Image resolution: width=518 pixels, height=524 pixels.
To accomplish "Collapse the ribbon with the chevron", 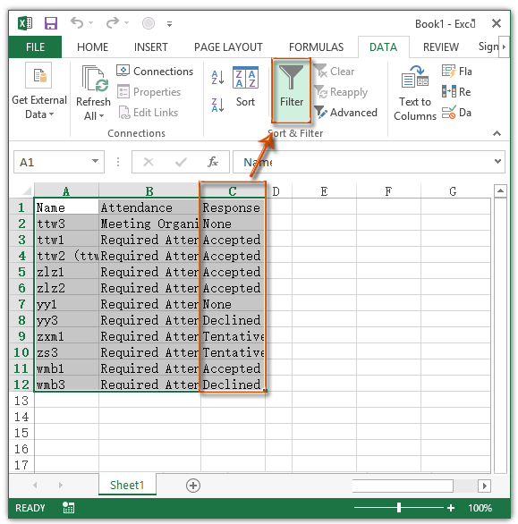I will point(497,133).
